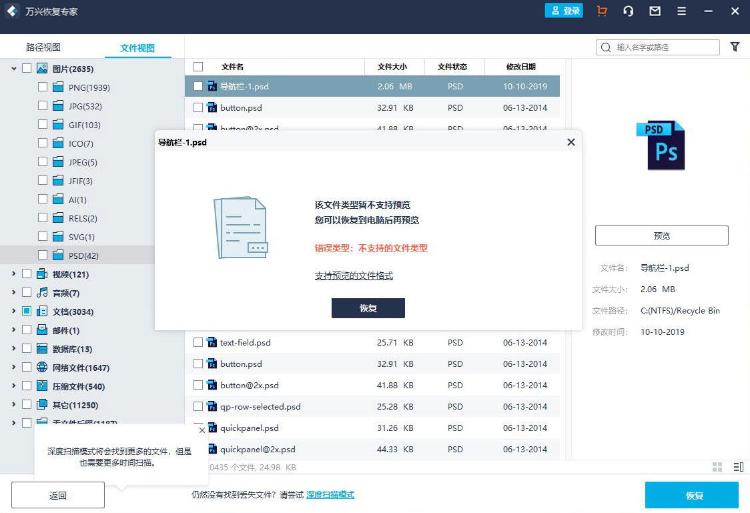Image resolution: width=750 pixels, height=513 pixels.
Task: Close the 导航栏-1.psd preview dialog
Action: [x=571, y=142]
